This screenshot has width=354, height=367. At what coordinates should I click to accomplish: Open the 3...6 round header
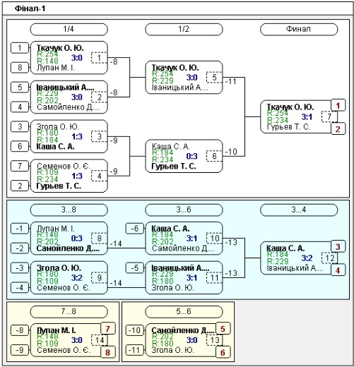coord(184,210)
